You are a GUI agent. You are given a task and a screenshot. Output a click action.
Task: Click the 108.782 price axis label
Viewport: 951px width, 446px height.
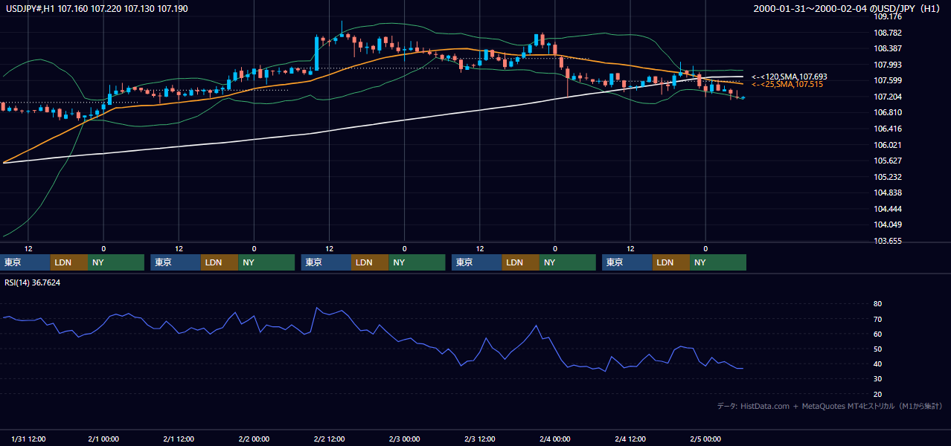coord(888,33)
